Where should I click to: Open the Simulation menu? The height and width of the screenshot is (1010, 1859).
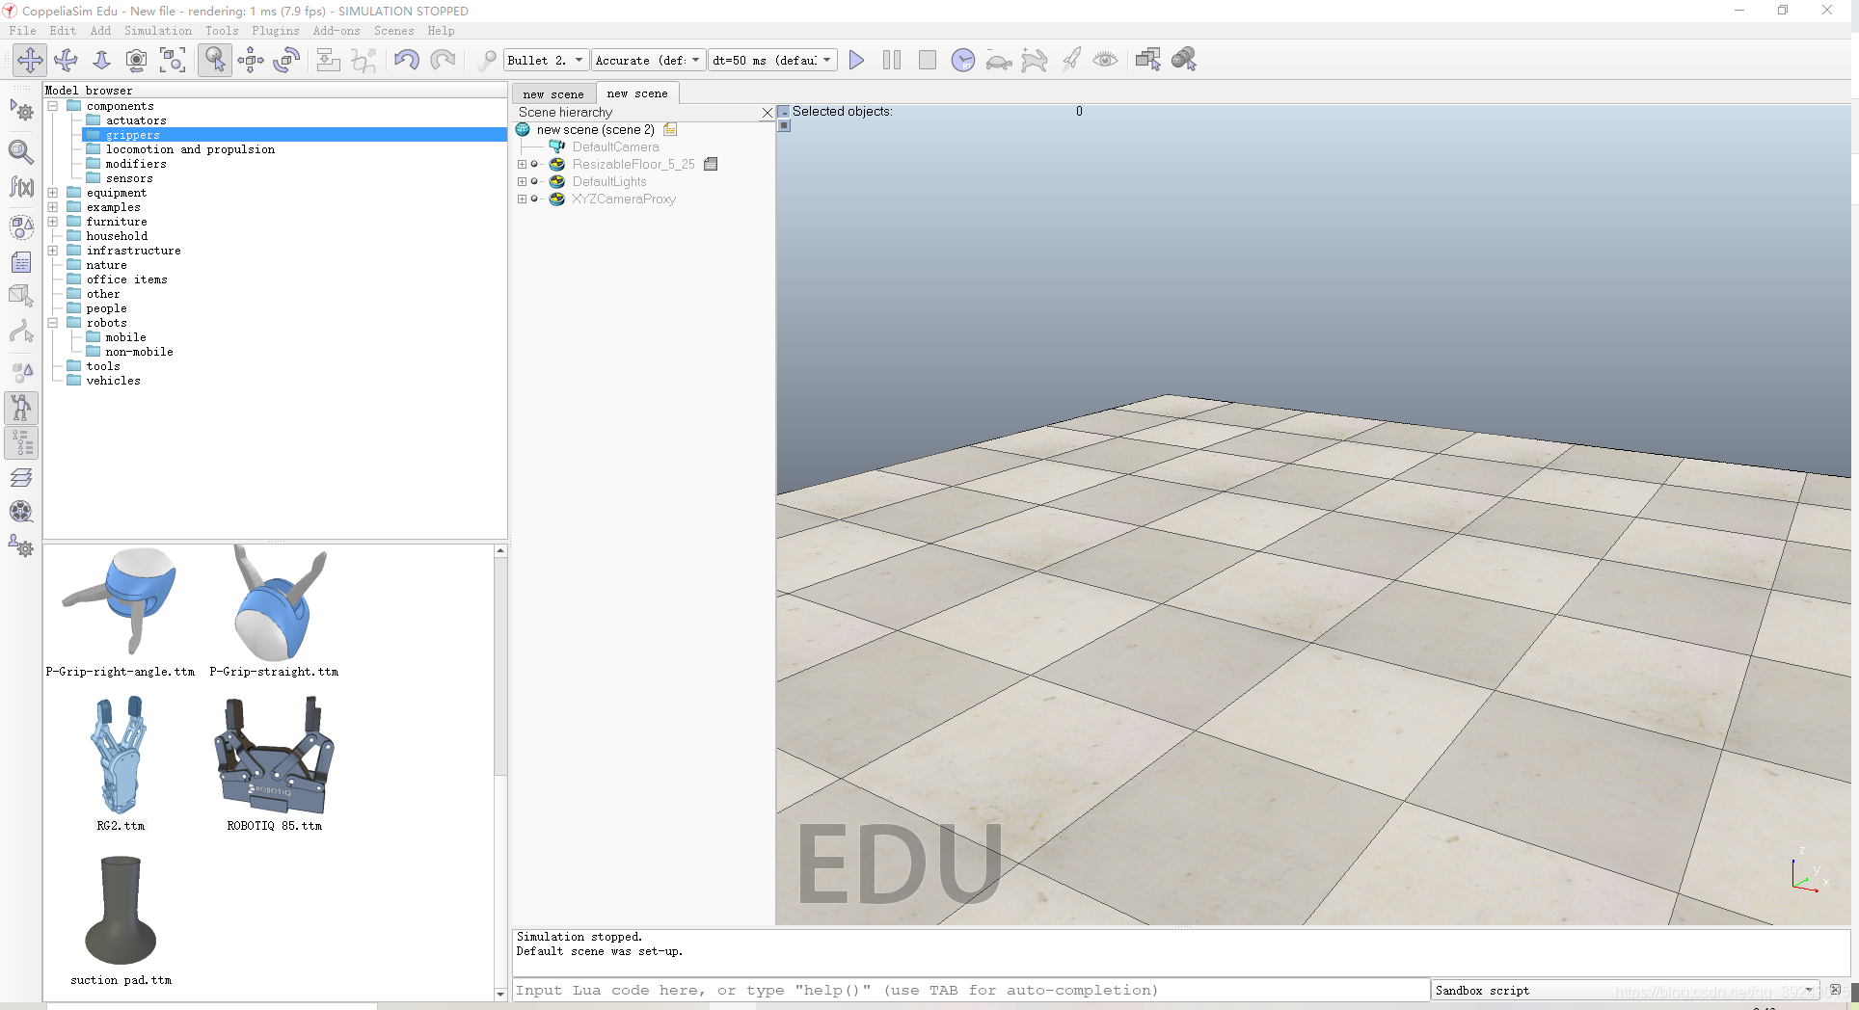click(x=158, y=31)
